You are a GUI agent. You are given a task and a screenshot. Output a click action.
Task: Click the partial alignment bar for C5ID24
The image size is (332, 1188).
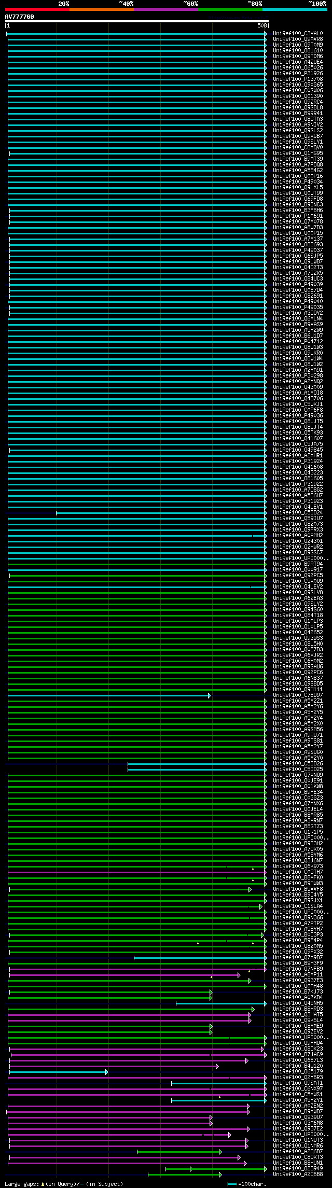click(161, 513)
